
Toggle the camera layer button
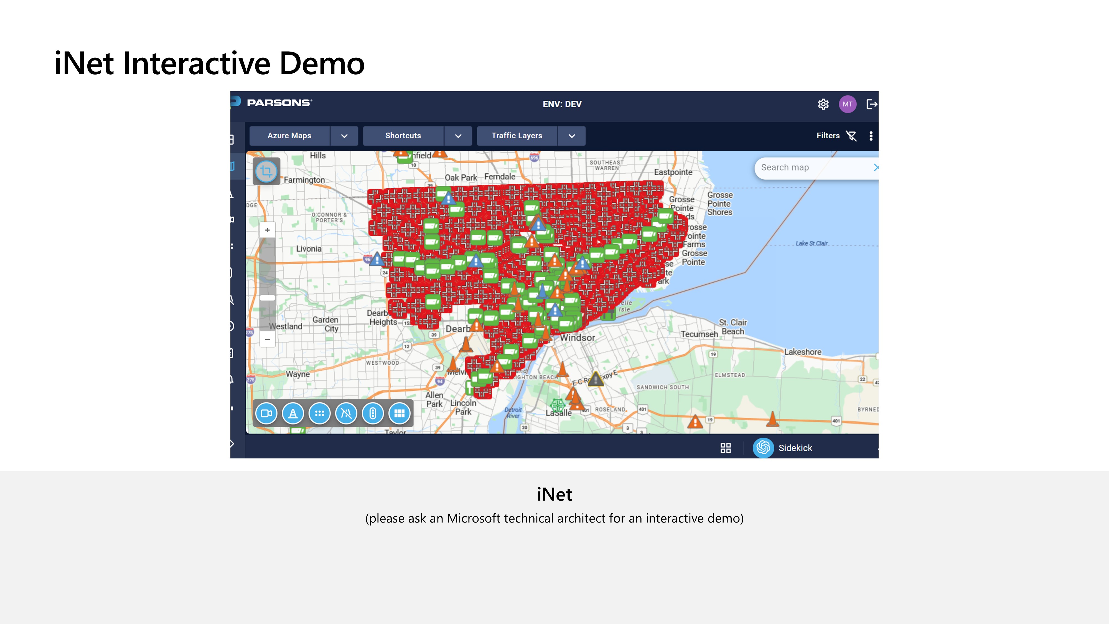click(266, 414)
